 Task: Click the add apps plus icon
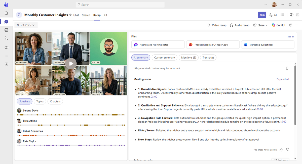pyautogui.click(x=6, y=64)
